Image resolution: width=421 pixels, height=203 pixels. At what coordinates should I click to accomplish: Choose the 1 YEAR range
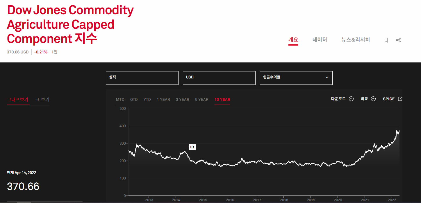coord(163,100)
